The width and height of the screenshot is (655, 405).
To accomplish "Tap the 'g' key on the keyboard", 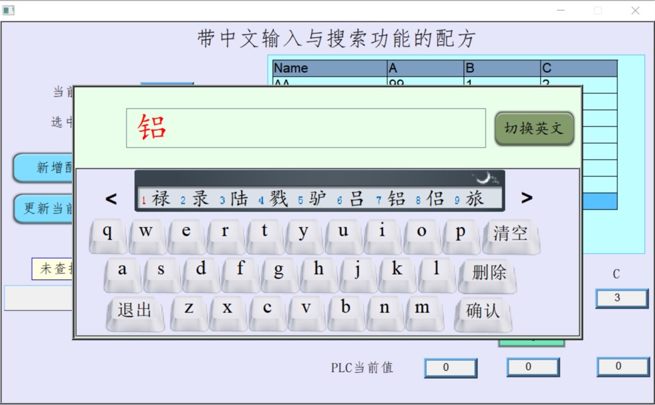I will tap(279, 271).
